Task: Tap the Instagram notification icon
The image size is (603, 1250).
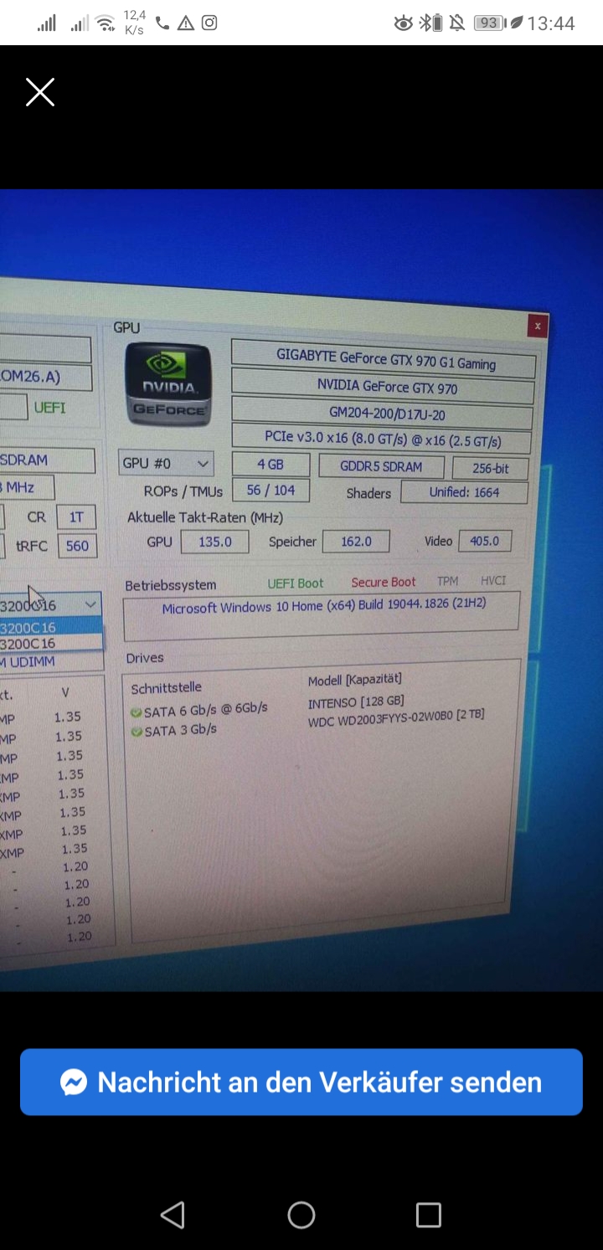Action: 209,23
